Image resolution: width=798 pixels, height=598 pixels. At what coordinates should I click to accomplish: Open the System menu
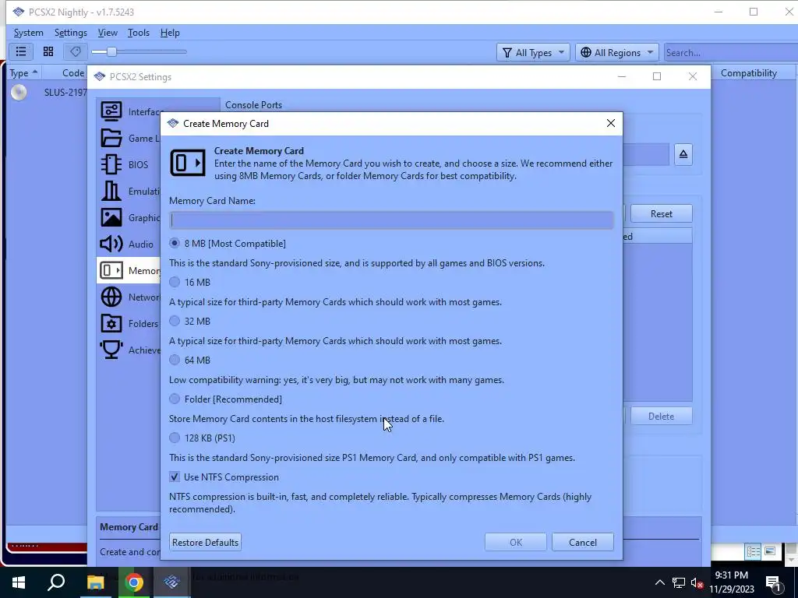click(29, 33)
